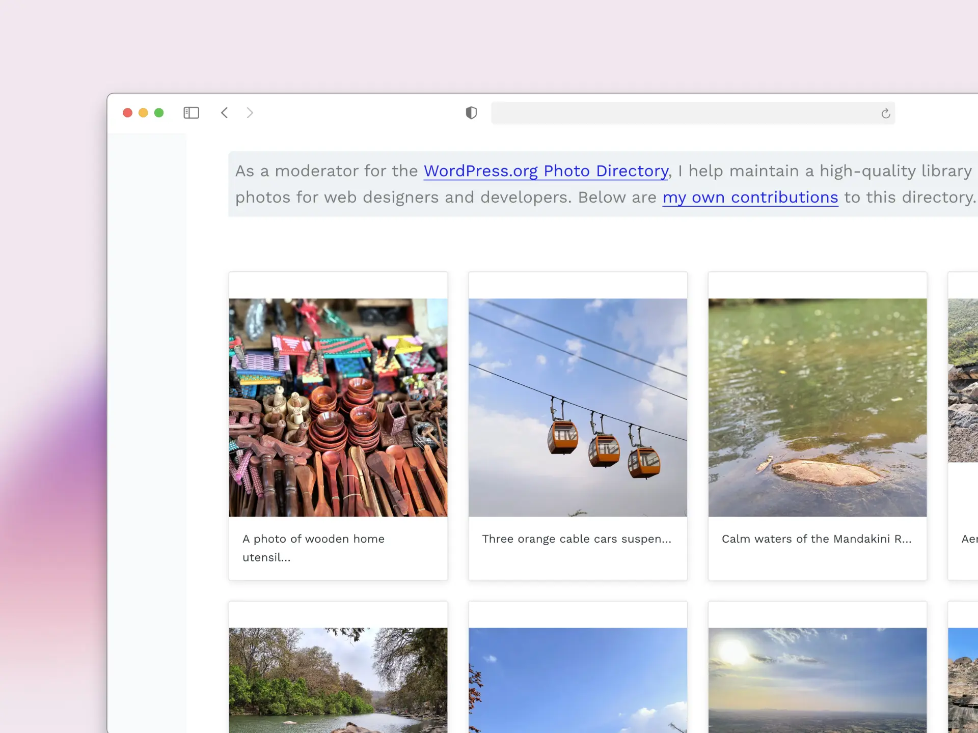Click the red close window button

(127, 112)
